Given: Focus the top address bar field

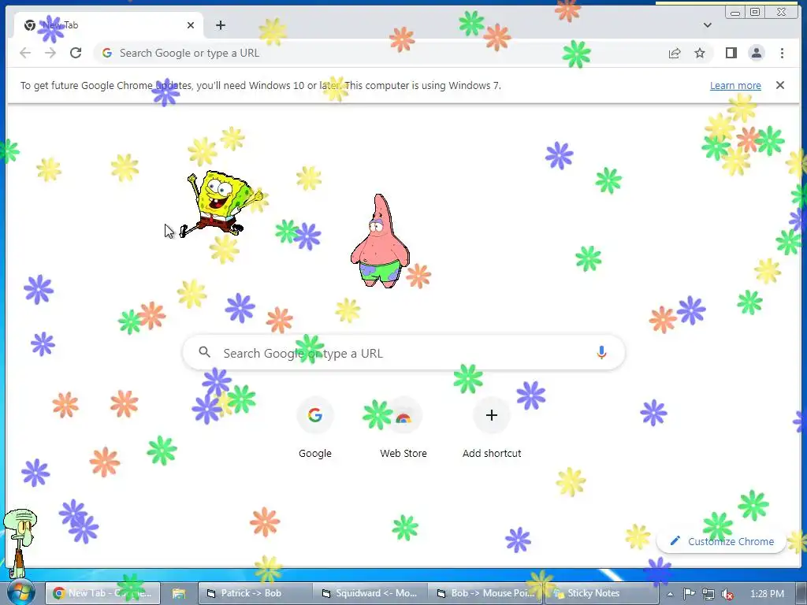Looking at the screenshot, I should pos(403,53).
